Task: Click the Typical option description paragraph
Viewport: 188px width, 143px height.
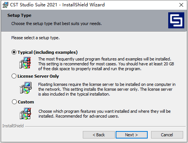Action: pyautogui.click(x=106, y=64)
